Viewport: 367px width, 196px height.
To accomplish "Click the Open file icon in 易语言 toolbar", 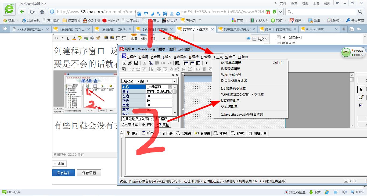I will [x=130, y=63].
